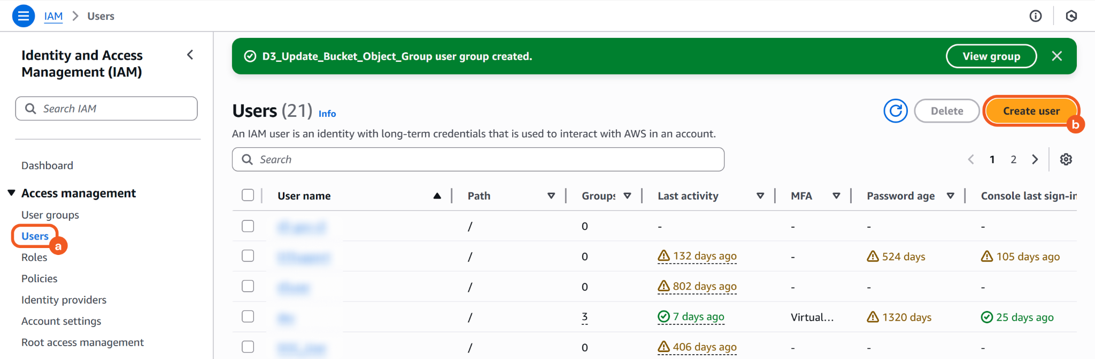Open User groups in the sidebar
1095x359 pixels.
click(50, 215)
